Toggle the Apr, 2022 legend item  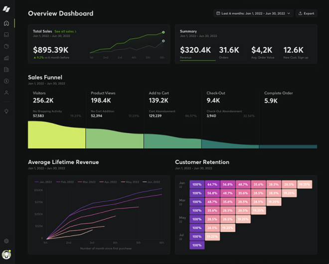(x=108, y=182)
